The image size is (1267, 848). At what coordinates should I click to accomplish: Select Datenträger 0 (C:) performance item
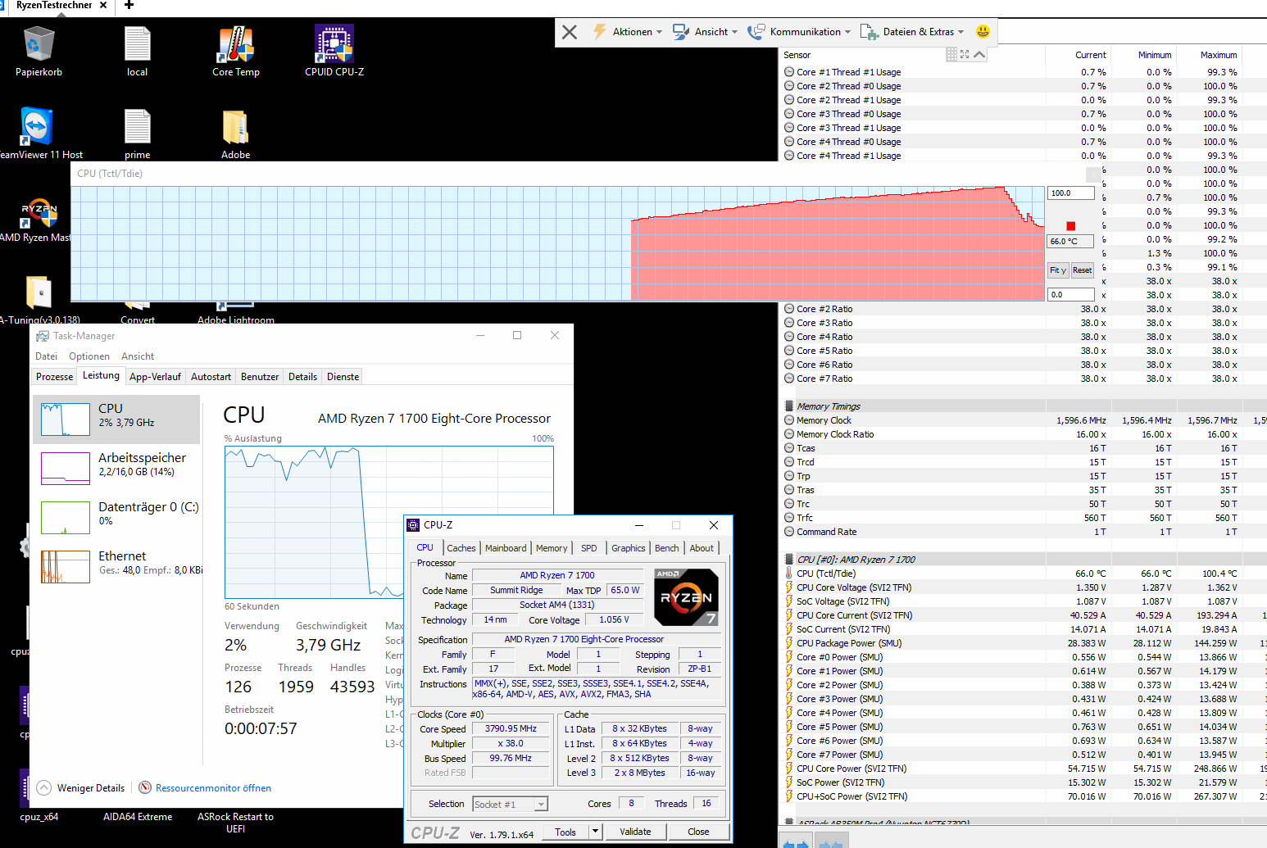(117, 517)
